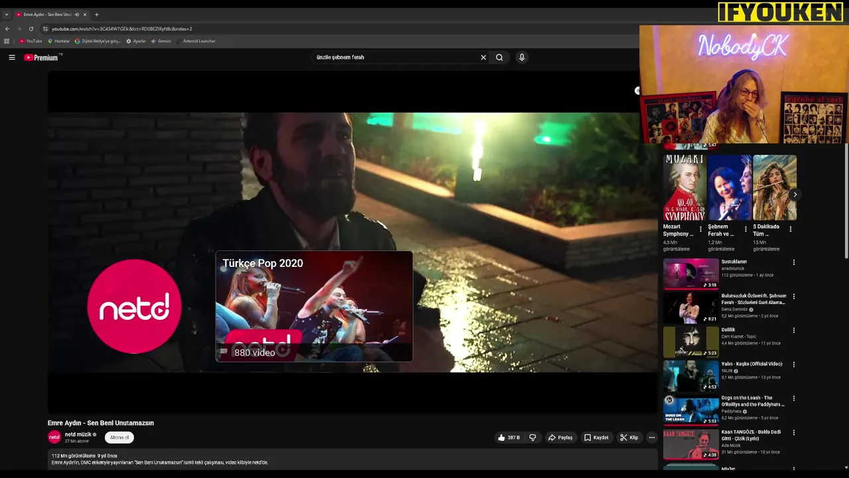
Task: Open the Dijital Atölye'ye giriş bookmark
Action: pyautogui.click(x=98, y=41)
